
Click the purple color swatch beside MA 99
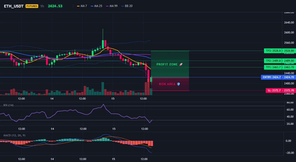(x=107, y=6)
